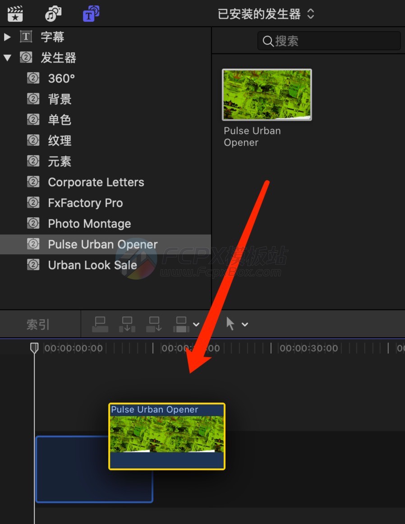
Task: Open the Libraries sidebar clapperboard icon
Action: click(15, 14)
